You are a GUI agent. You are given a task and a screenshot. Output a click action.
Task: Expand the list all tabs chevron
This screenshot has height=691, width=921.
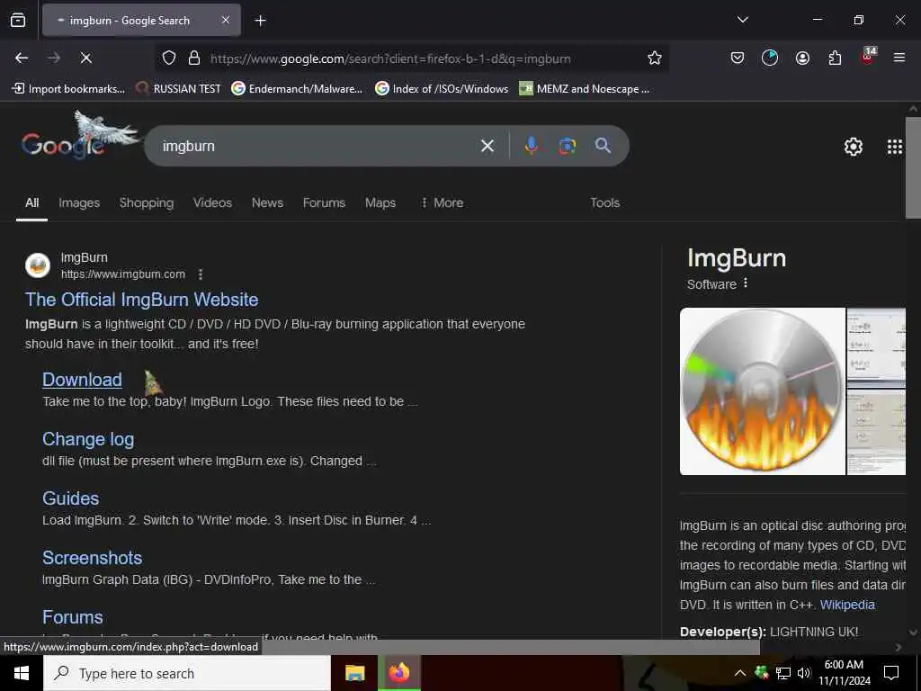[x=742, y=20]
